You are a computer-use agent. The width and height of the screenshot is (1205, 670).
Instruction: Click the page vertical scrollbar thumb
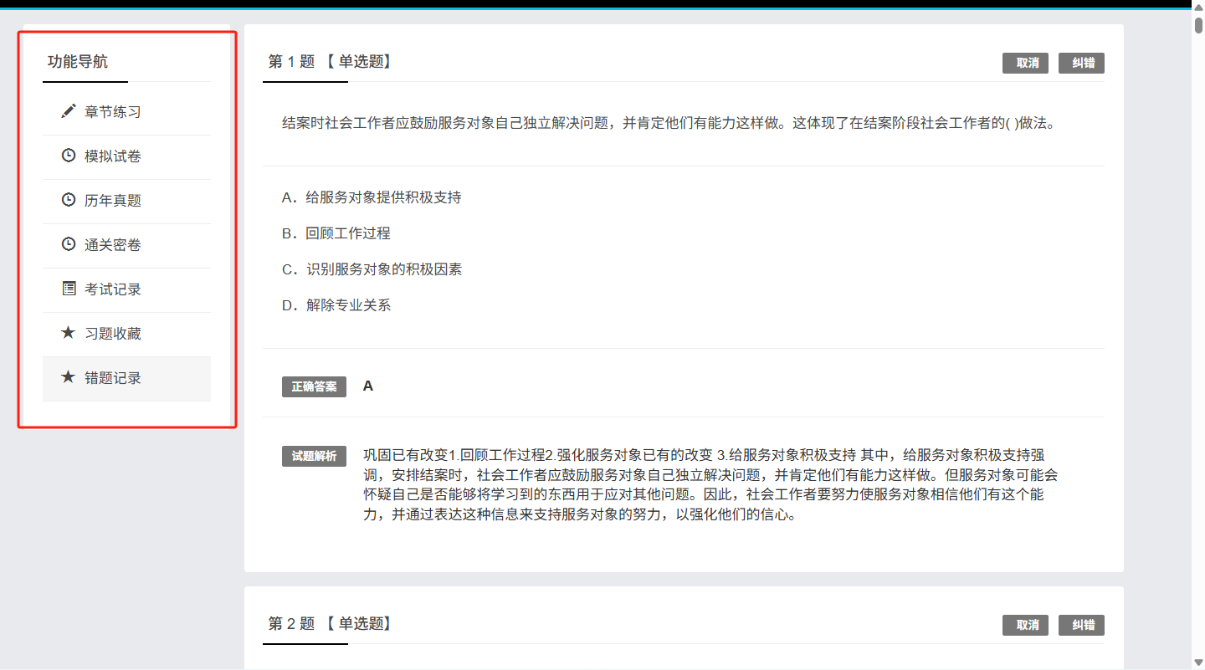click(x=1198, y=23)
